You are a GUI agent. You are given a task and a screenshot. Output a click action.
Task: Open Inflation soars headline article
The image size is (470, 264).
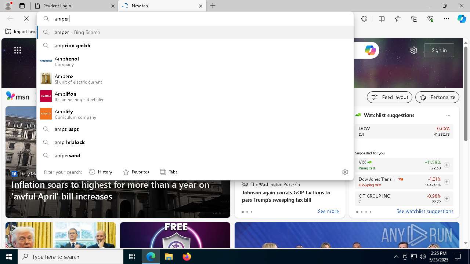pyautogui.click(x=110, y=191)
